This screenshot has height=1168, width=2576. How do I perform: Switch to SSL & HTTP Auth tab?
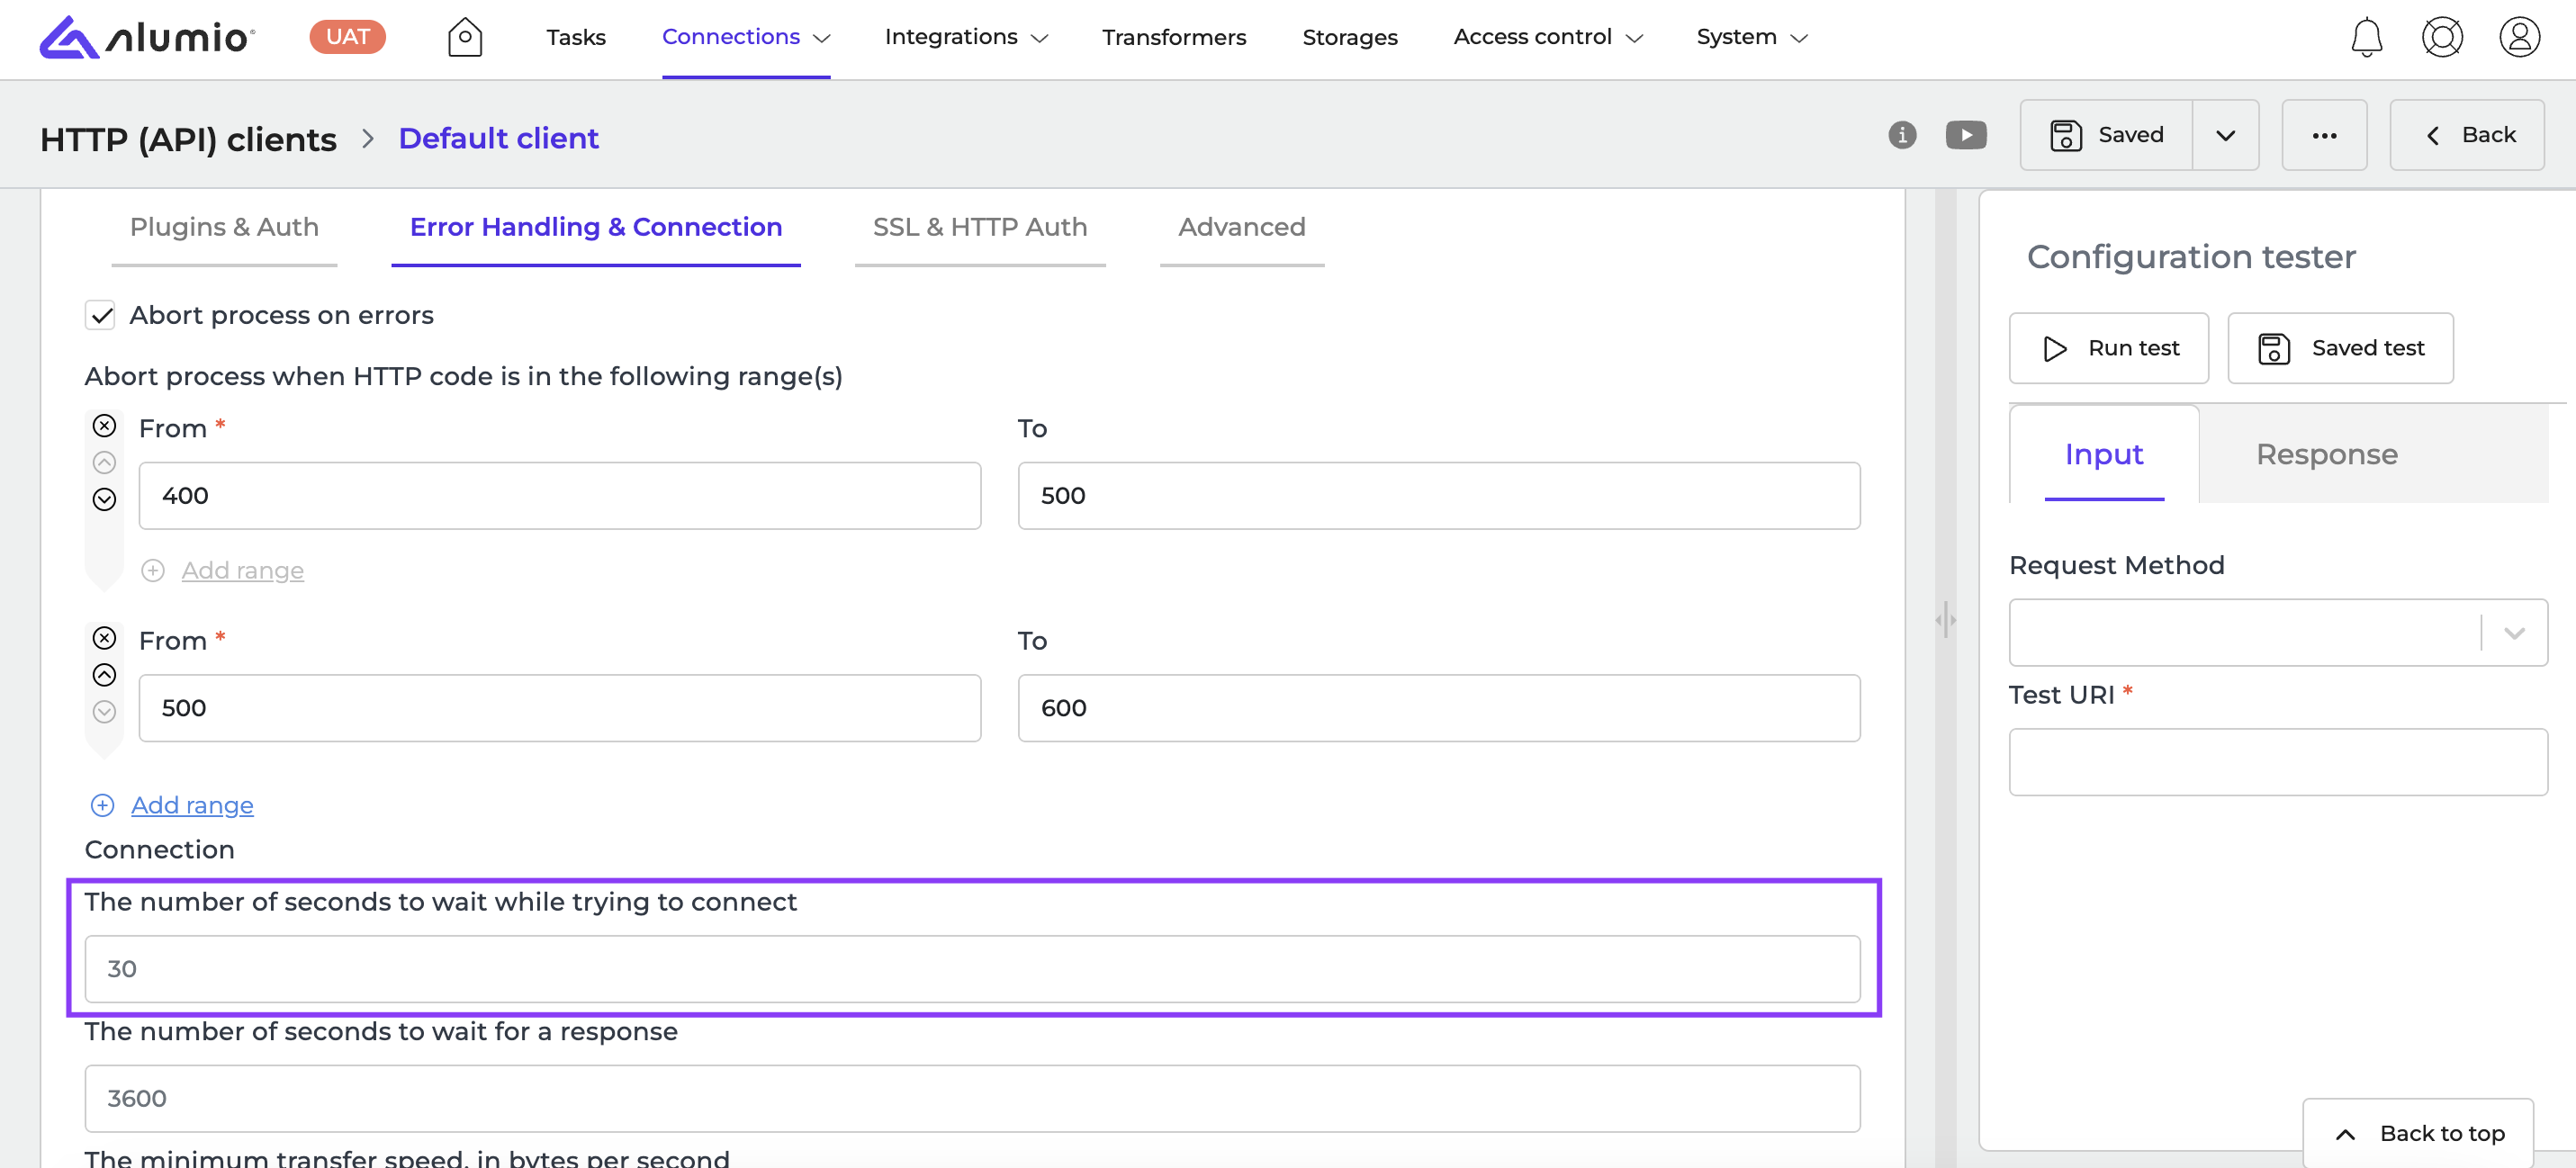979,227
